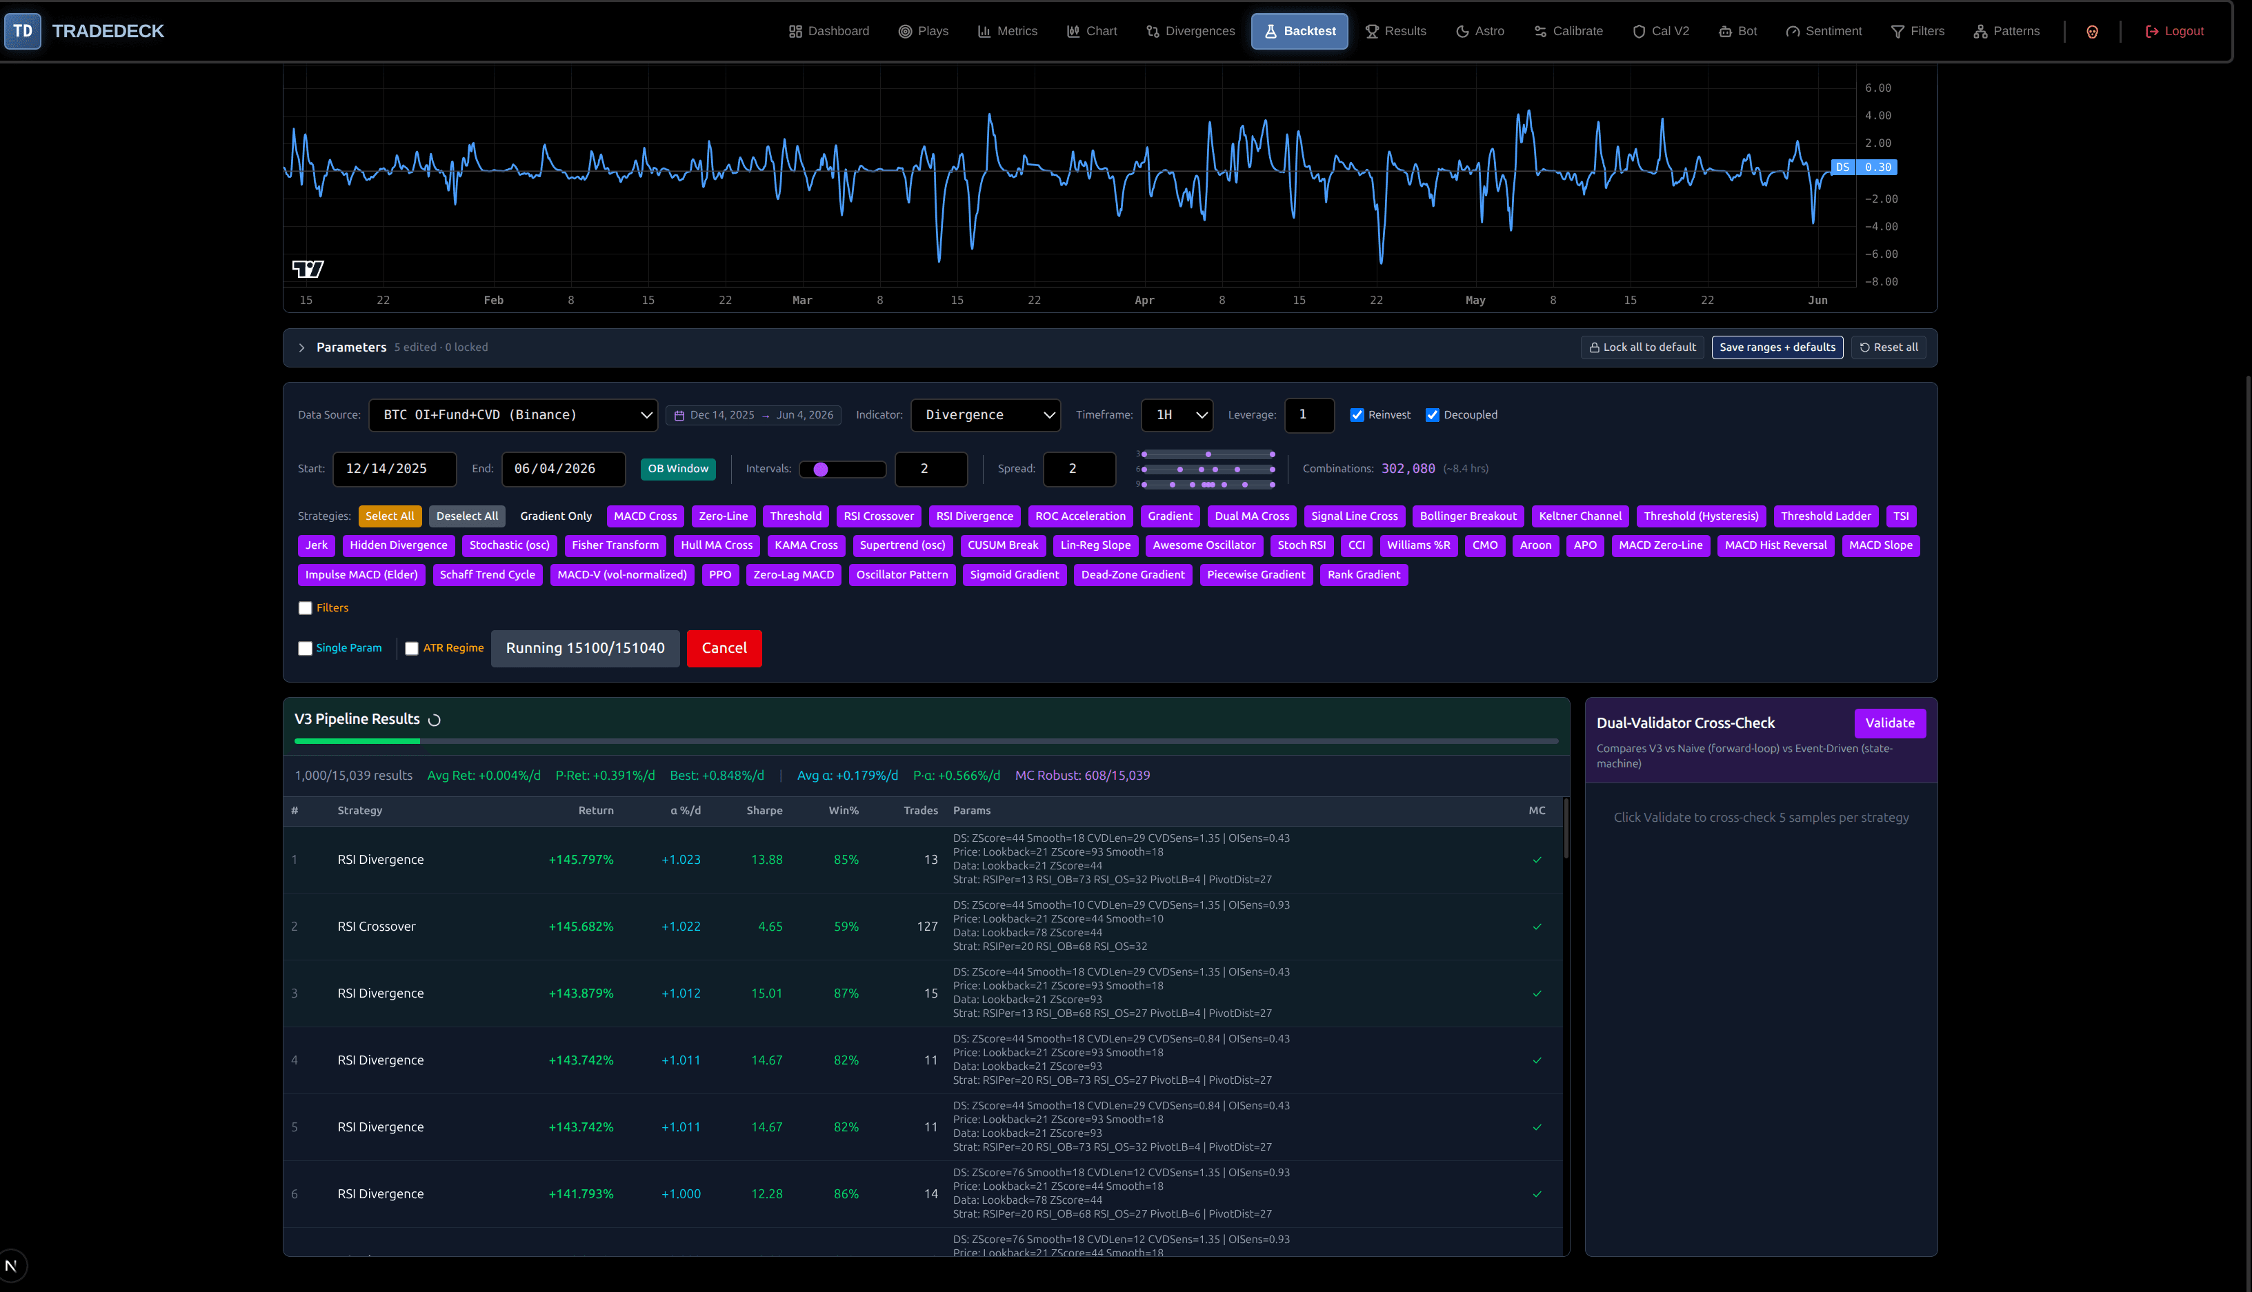2252x1292 pixels.
Task: Open the Data Source dropdown
Action: pos(513,415)
